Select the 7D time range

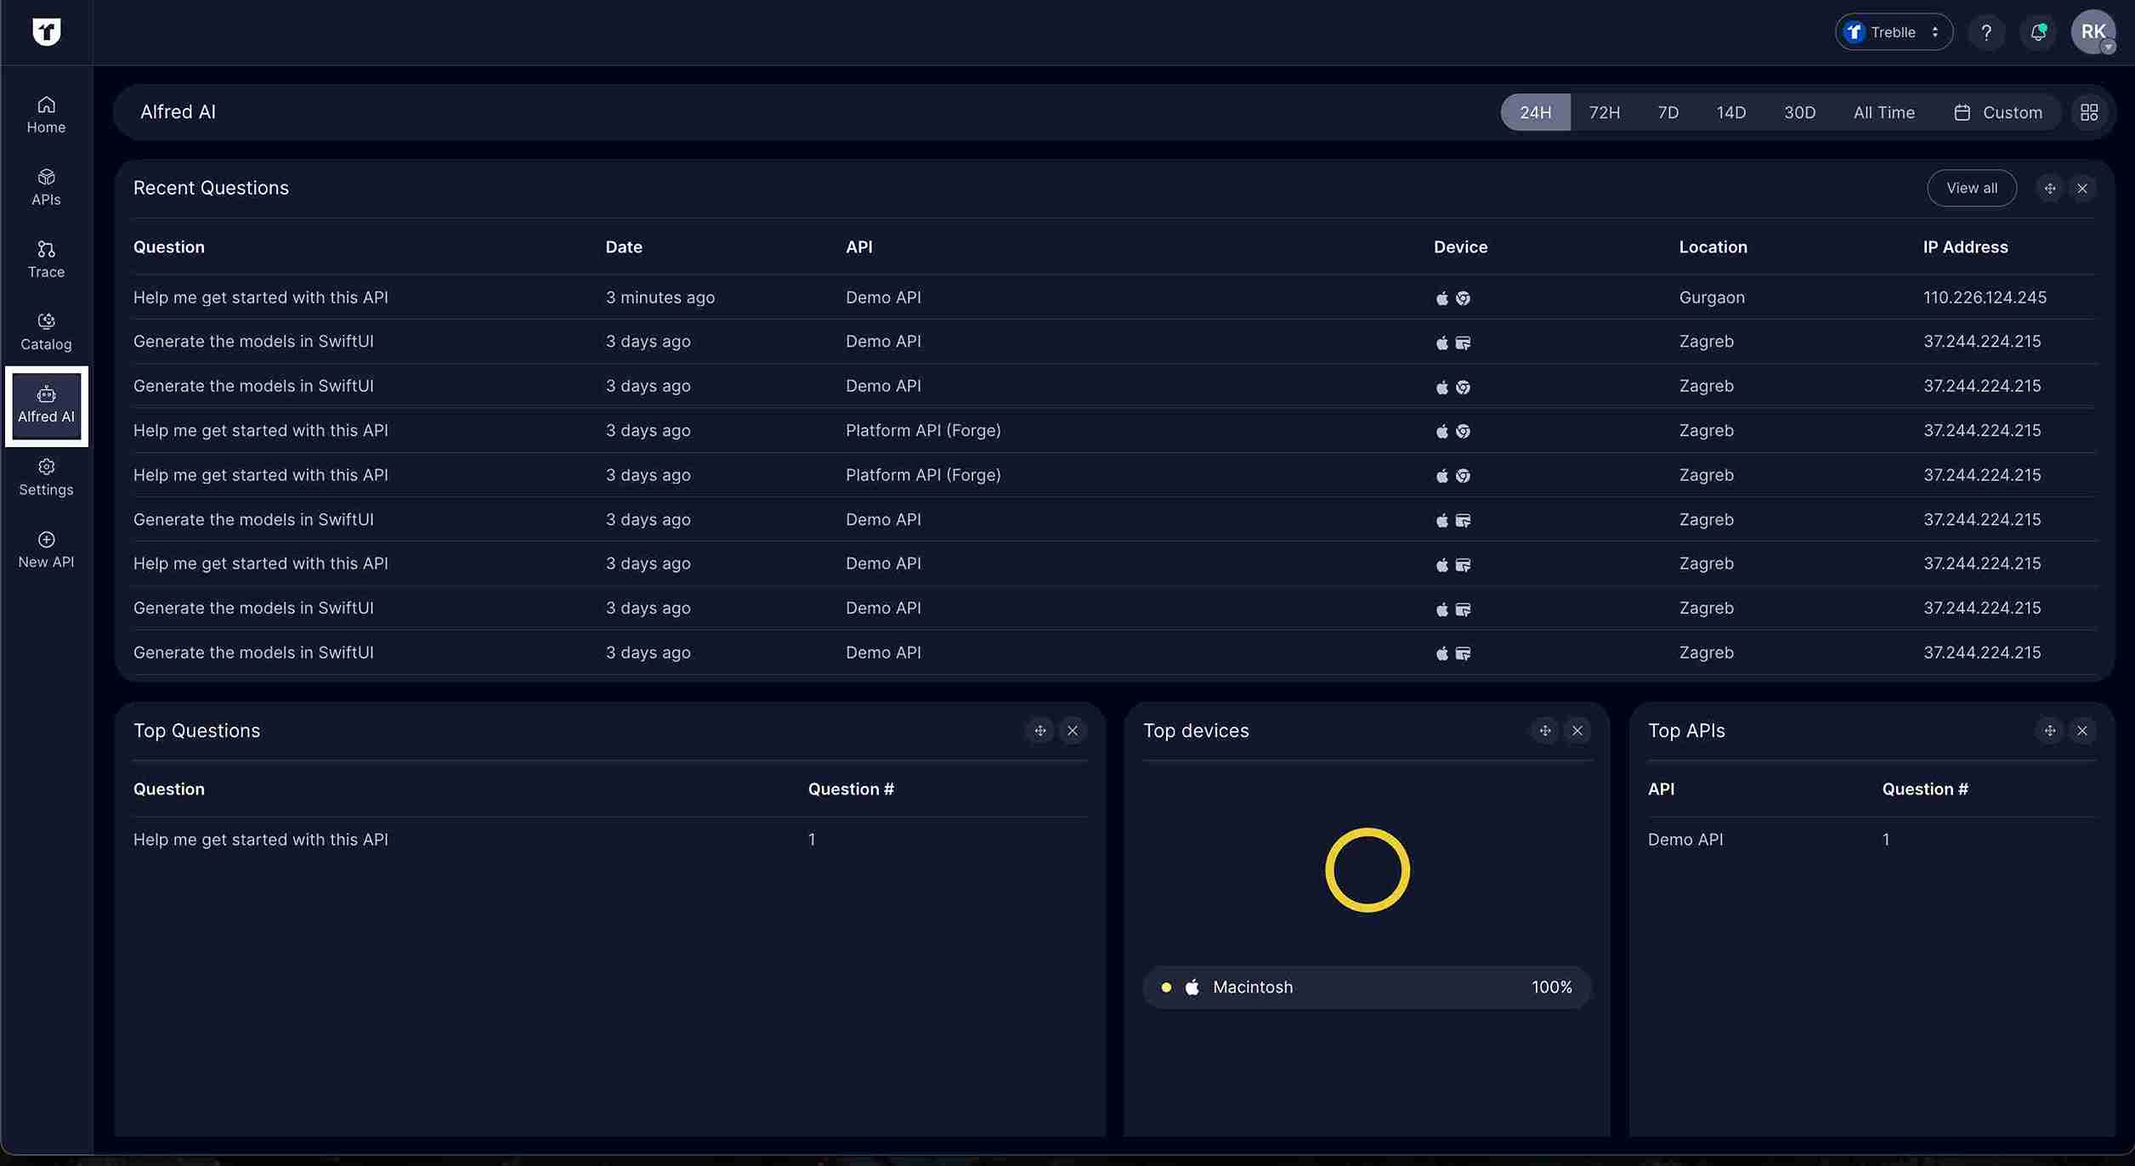1668,111
